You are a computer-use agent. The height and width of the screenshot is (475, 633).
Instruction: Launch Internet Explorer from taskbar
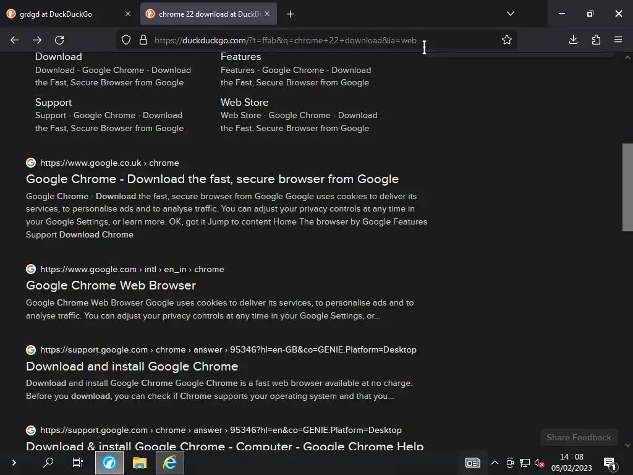(x=169, y=463)
